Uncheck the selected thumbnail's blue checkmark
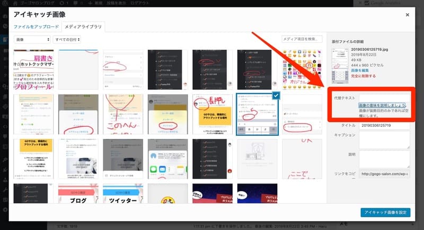The width and height of the screenshot is (424, 230). 275,95
